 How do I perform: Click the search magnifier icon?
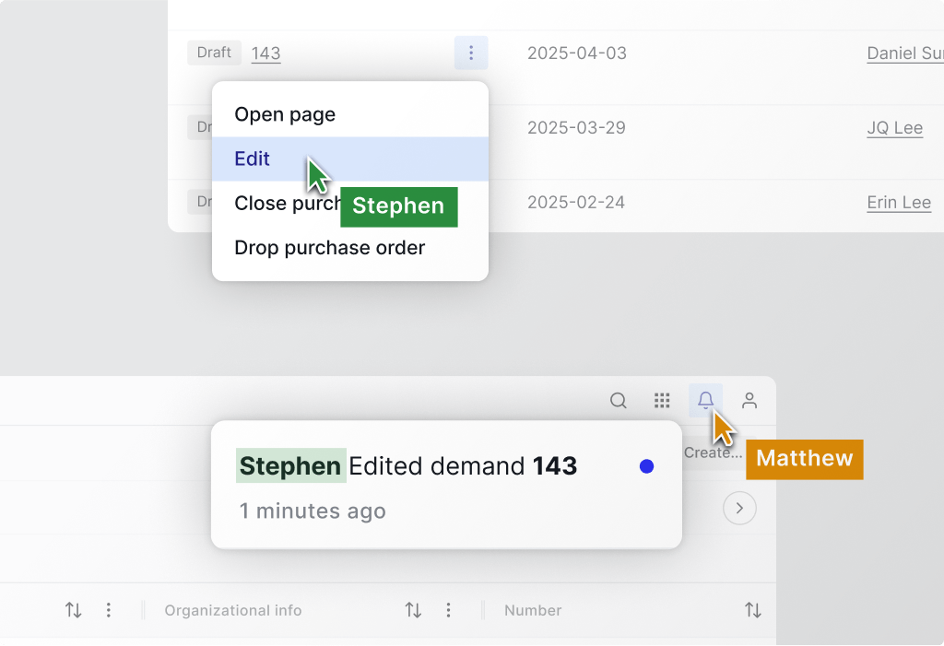(x=619, y=400)
